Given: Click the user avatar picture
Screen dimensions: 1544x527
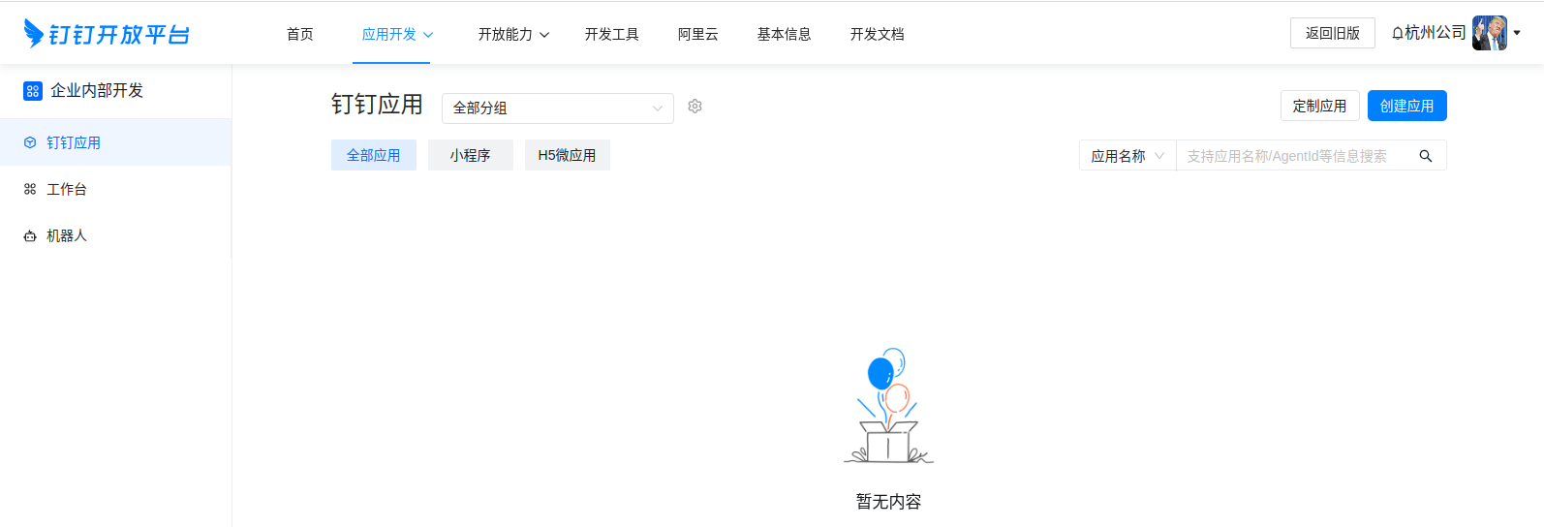Looking at the screenshot, I should click(1489, 33).
